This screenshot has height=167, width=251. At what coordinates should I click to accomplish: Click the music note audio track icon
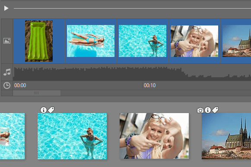(7, 72)
